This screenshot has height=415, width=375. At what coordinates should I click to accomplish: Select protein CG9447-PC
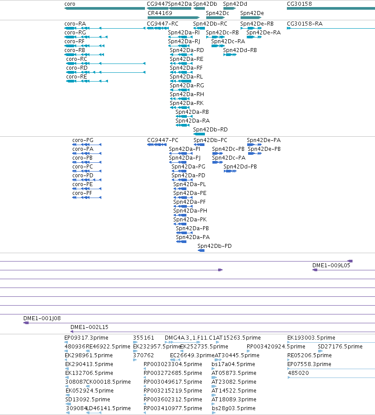point(157,145)
